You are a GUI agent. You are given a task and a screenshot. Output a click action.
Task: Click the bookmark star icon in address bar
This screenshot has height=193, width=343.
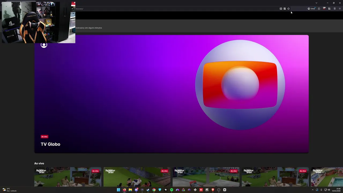point(288,9)
